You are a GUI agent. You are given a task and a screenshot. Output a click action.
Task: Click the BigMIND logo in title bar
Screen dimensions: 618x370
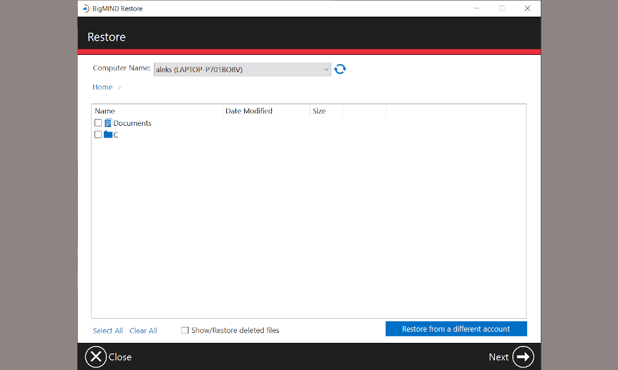coord(86,8)
